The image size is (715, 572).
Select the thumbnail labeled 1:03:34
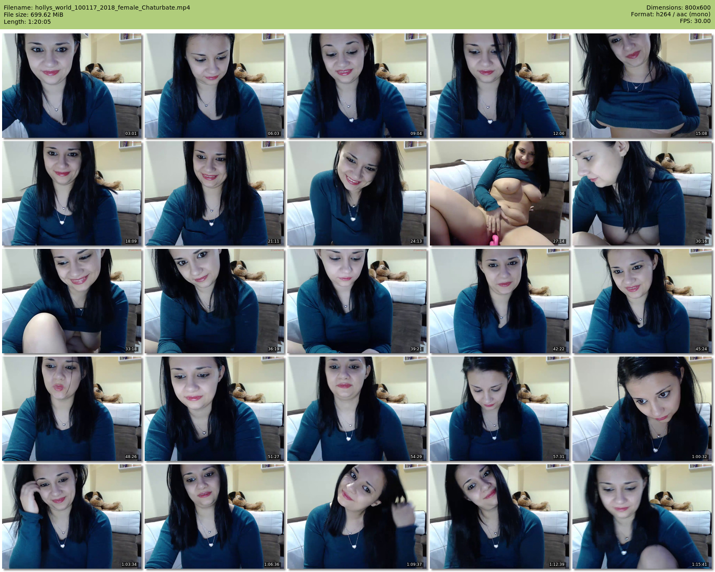tap(72, 516)
